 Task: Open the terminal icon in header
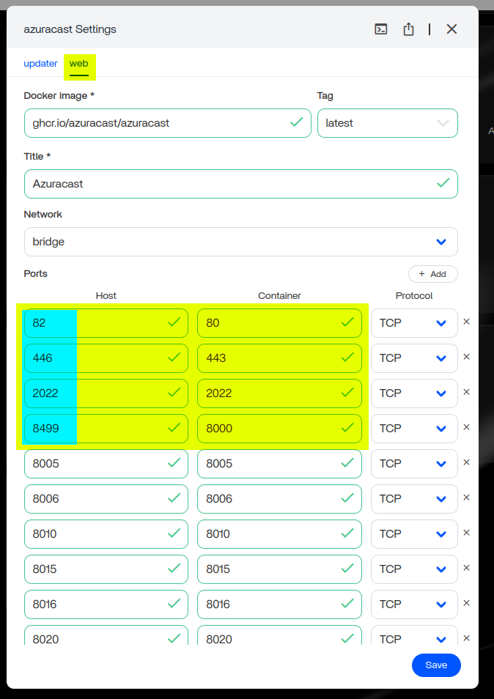coord(380,29)
